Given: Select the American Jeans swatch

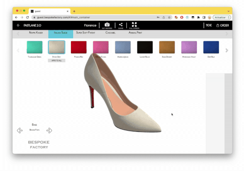Looking at the screenshot, I should [123, 47].
